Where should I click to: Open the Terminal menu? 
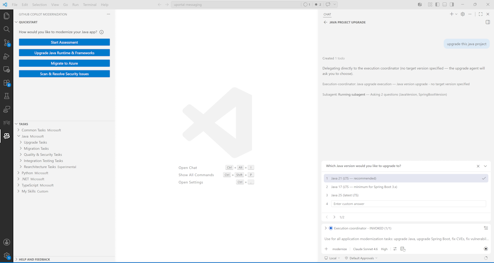coord(89,5)
